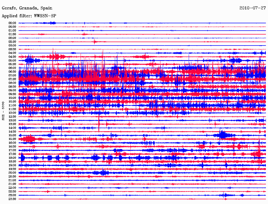Select the 03:30 time label
Image resolution: width=268 pixels, height=204 pixels.
12,49
